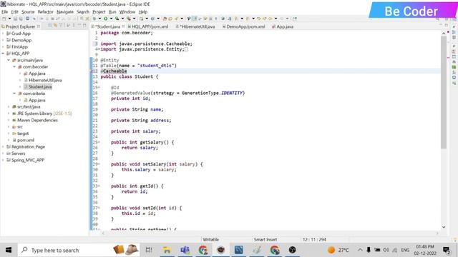Screen dimensions: 458x257
Task: Click the New file toolbar icon
Action: coord(4,19)
